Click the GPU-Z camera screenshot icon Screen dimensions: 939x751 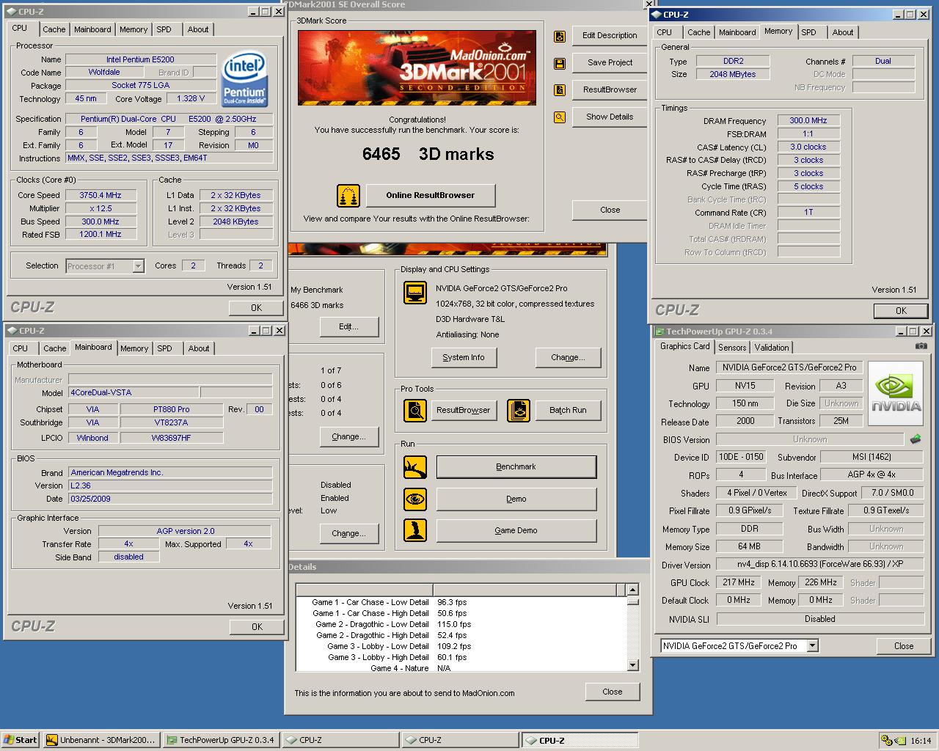click(x=921, y=346)
